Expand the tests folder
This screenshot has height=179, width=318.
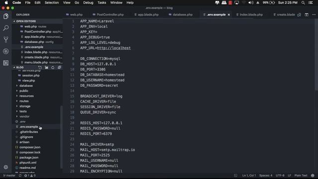[23, 111]
